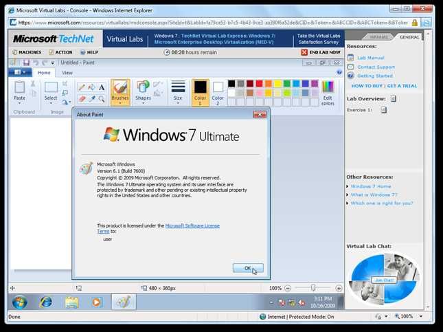Expand the Select dropdown arrow
This screenshot has width=443, height=332.
point(51,103)
